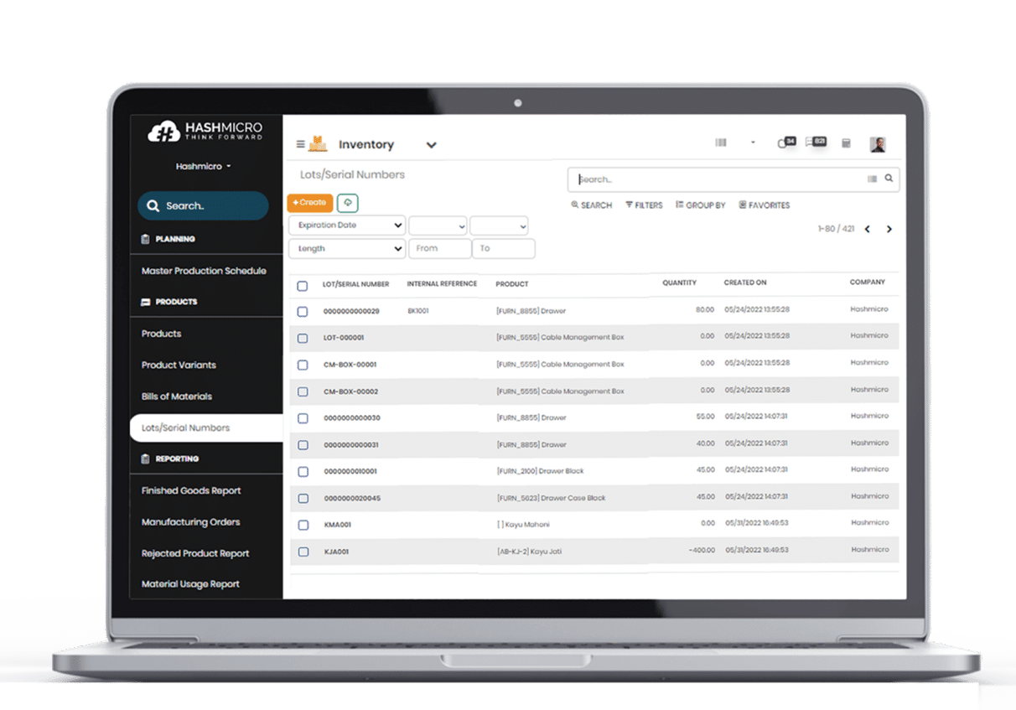Image resolution: width=1016 pixels, height=710 pixels.
Task: Click the SEARCH option below search box
Action: coord(591,205)
